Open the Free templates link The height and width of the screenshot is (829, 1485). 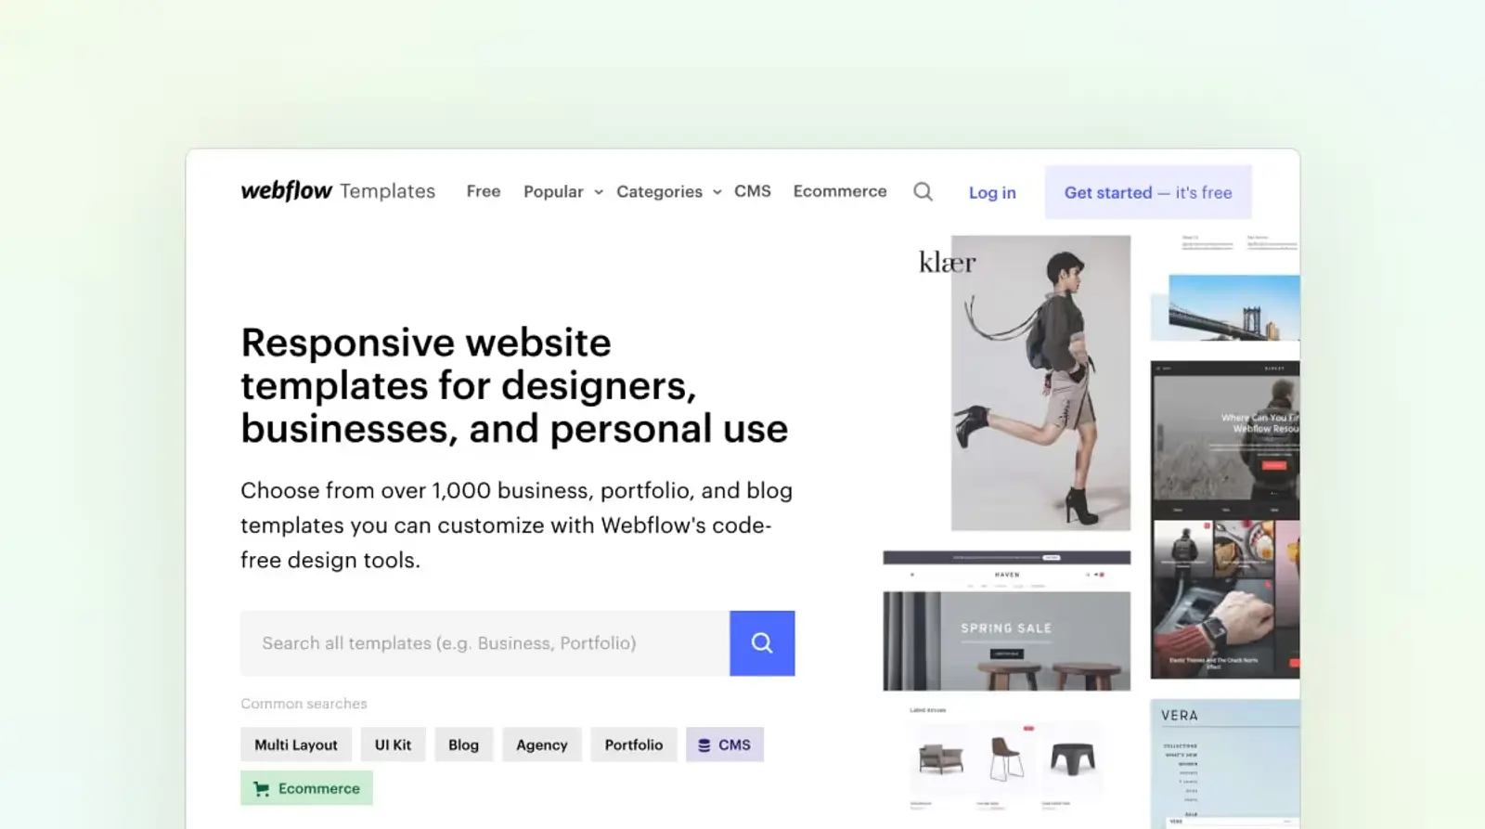[484, 191]
